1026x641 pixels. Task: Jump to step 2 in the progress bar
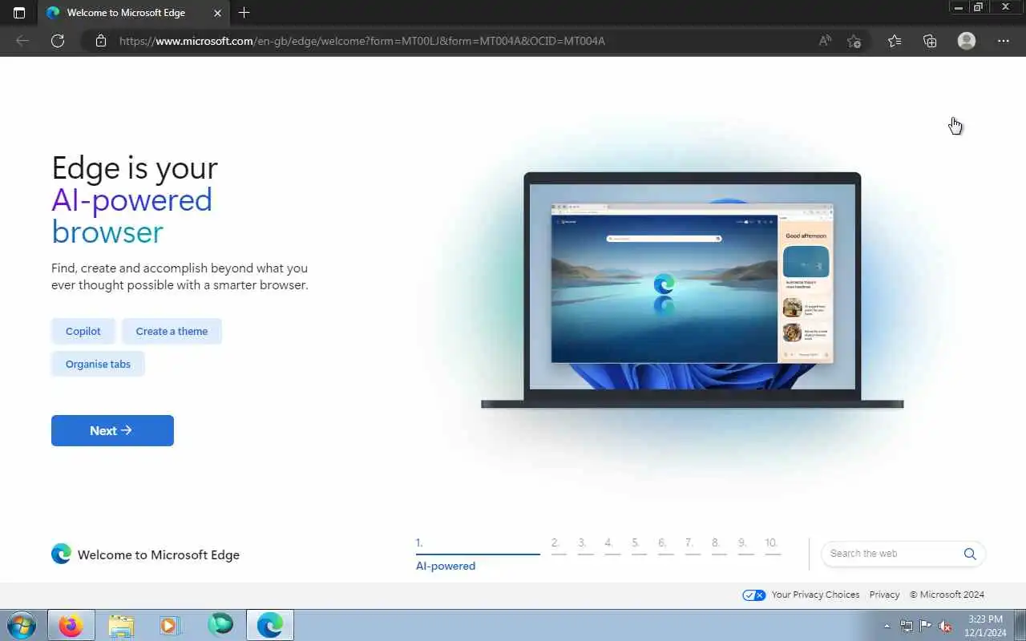click(559, 545)
